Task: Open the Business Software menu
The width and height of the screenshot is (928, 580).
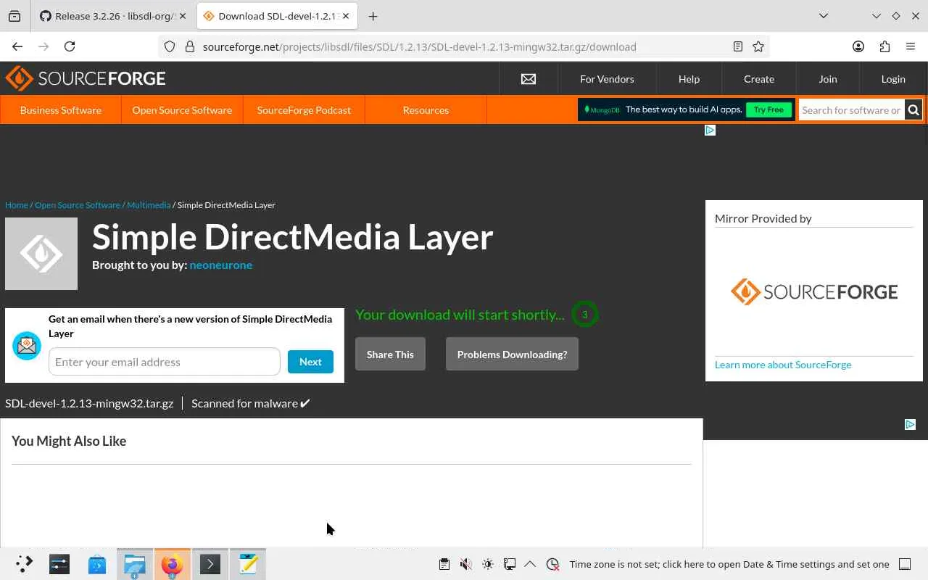Action: 61,110
